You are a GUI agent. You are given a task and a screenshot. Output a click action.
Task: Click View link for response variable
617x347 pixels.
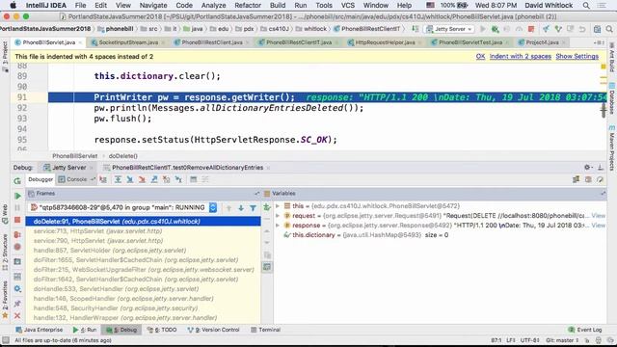pyautogui.click(x=598, y=226)
